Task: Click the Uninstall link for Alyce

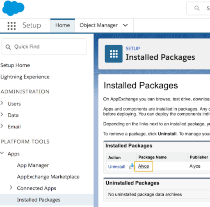Action: coord(117,166)
